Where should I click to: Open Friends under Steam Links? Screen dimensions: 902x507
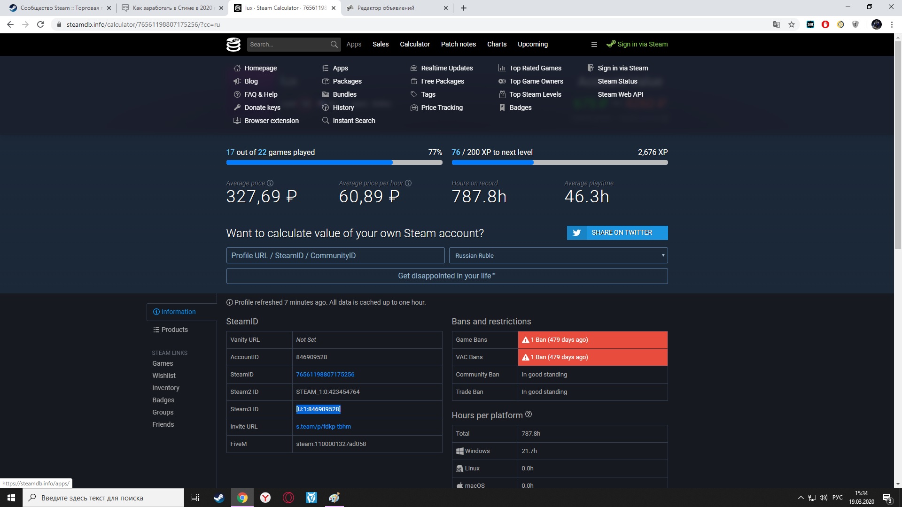pos(163,424)
